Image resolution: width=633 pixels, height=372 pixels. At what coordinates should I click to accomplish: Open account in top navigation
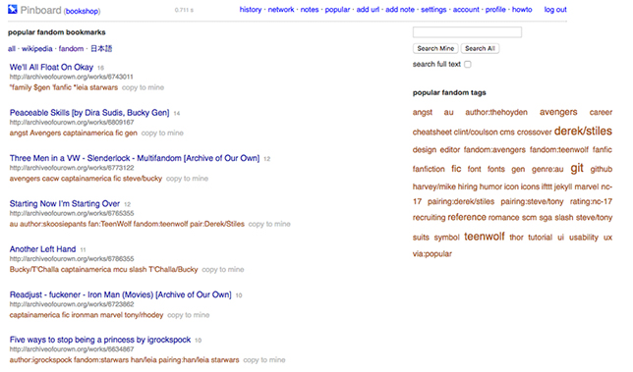466,9
